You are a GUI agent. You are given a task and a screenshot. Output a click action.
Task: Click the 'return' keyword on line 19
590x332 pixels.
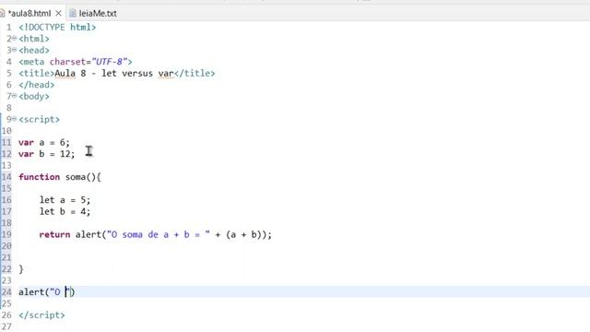pyautogui.click(x=54, y=234)
